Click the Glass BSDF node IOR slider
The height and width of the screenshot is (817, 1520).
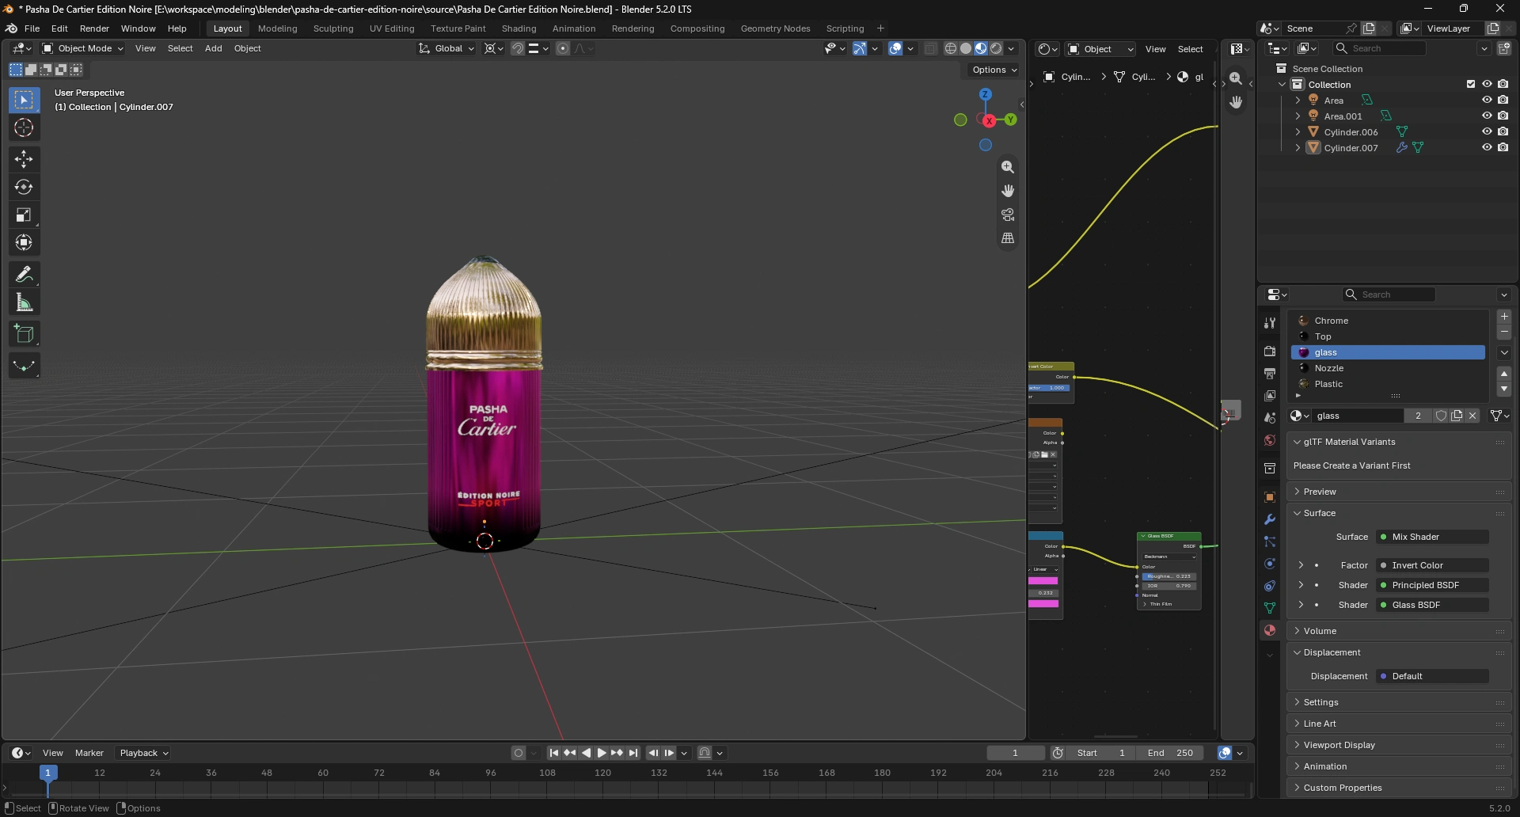click(x=1168, y=586)
